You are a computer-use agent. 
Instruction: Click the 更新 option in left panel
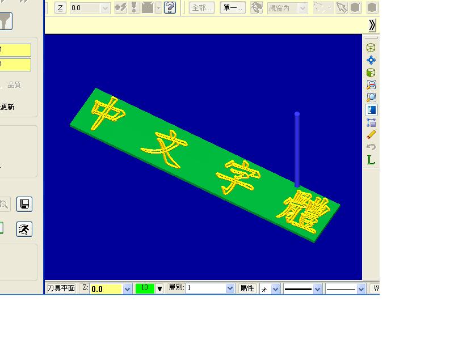7,107
